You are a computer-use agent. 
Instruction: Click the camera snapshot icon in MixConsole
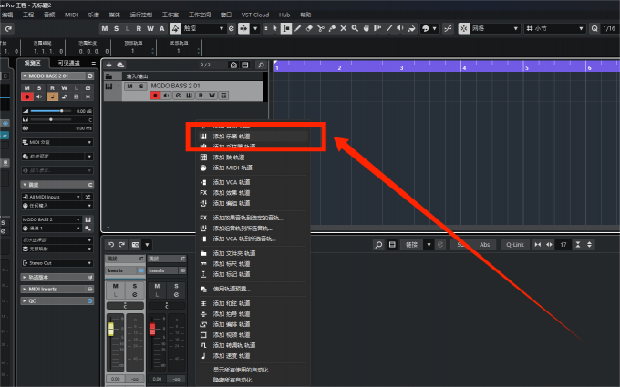click(x=136, y=244)
